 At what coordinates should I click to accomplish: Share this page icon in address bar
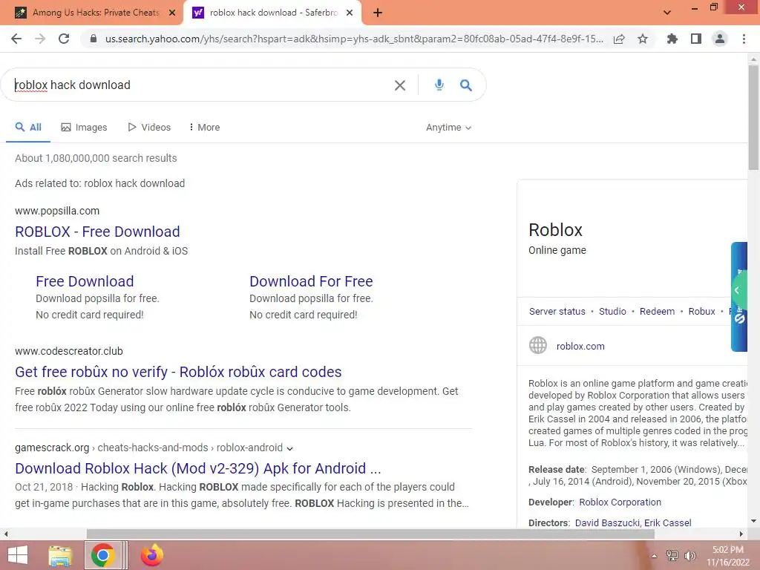click(x=619, y=39)
